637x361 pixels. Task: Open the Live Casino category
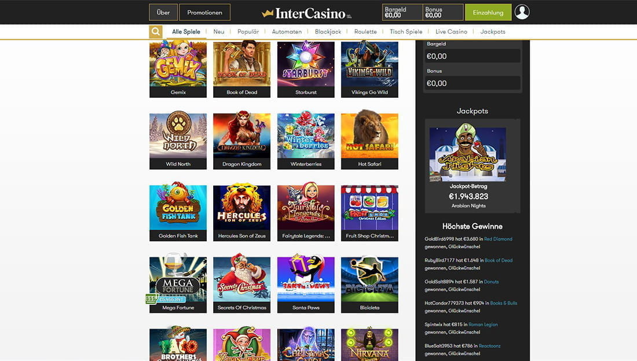click(x=451, y=32)
